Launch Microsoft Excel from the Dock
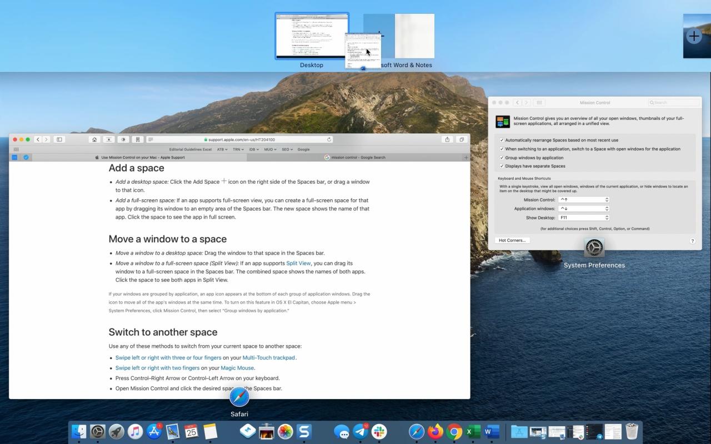Image resolution: width=711 pixels, height=444 pixels. pyautogui.click(x=472, y=431)
